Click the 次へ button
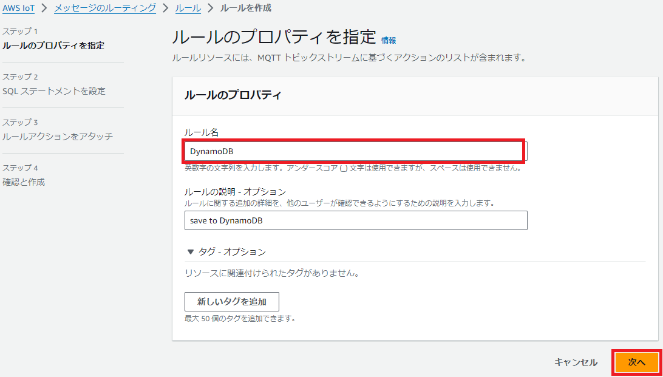The width and height of the screenshot is (663, 377). click(x=637, y=362)
